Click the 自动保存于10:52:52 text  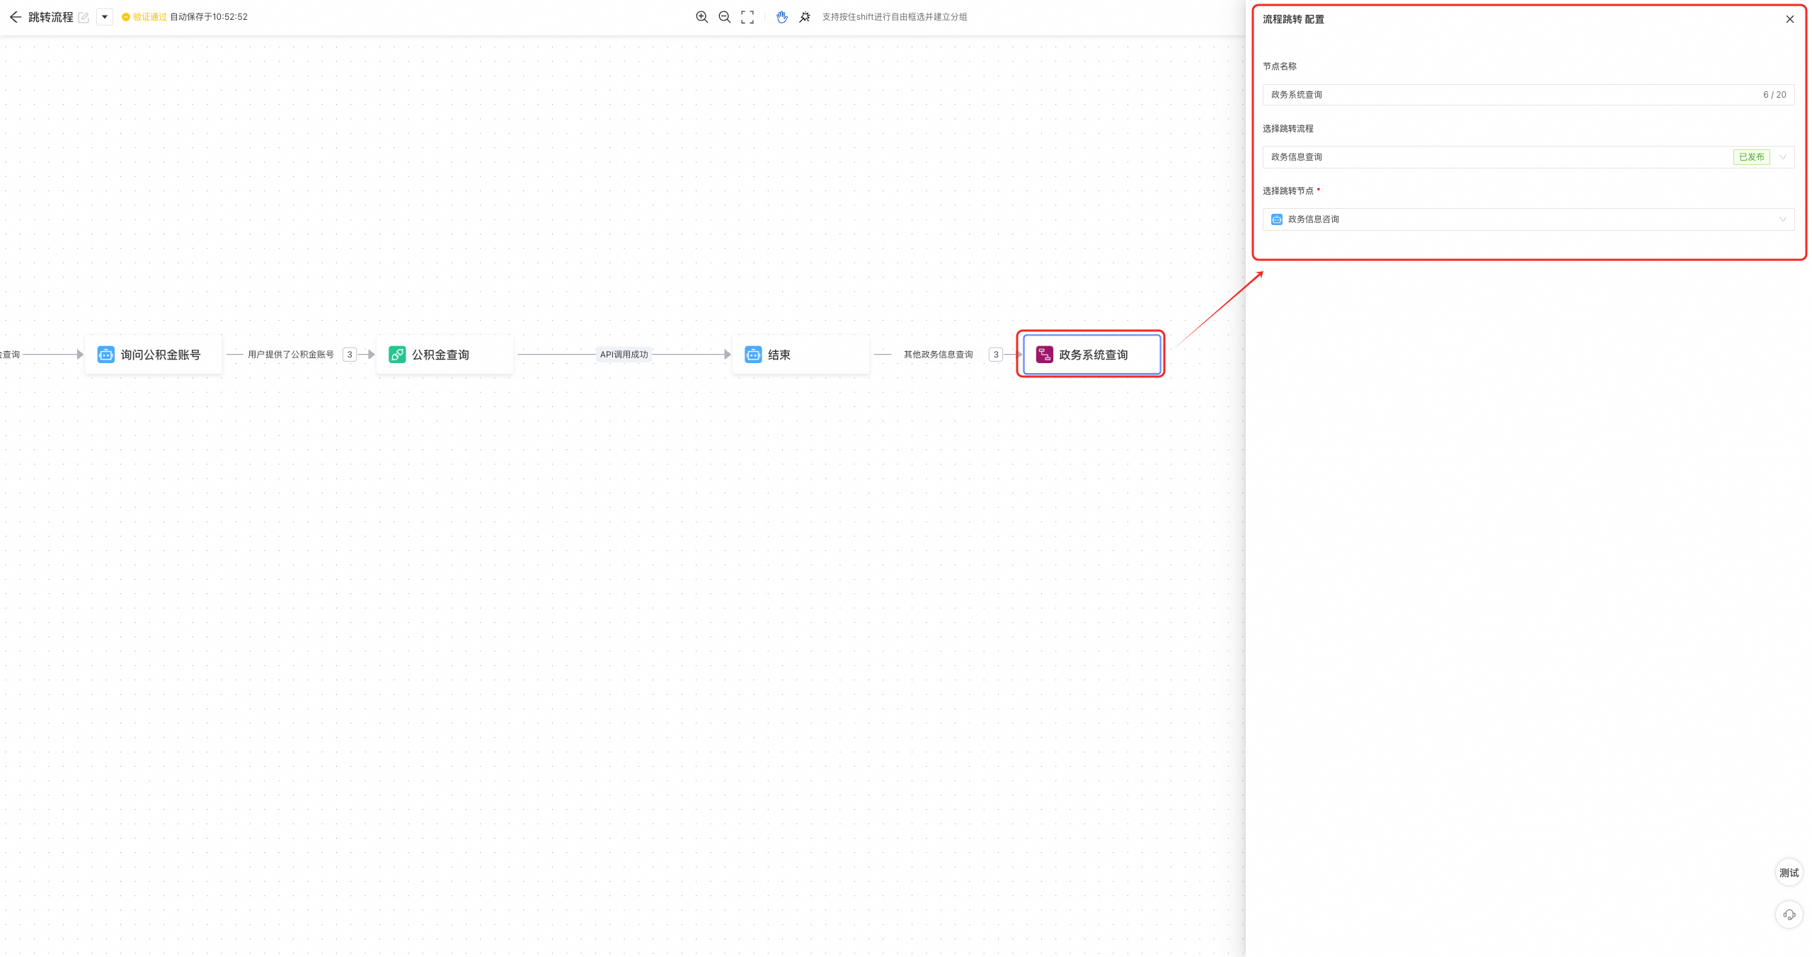click(209, 17)
